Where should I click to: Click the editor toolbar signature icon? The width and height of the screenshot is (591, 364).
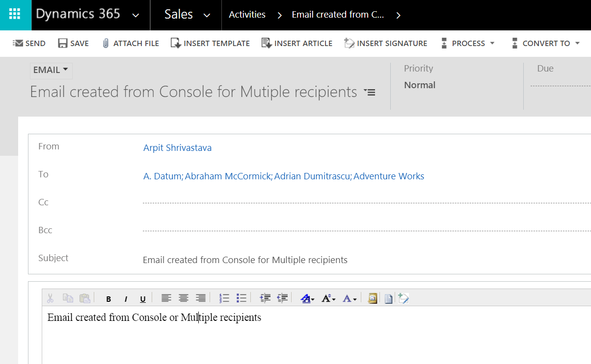pos(403,298)
